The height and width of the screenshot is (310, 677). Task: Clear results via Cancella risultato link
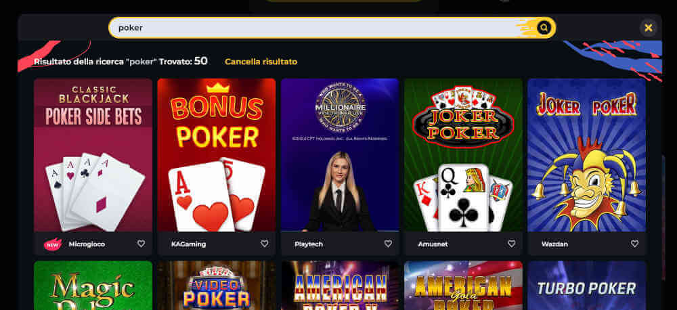[261, 62]
